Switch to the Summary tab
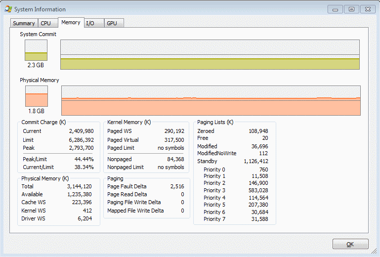The width and height of the screenshot is (380, 257). (x=24, y=23)
